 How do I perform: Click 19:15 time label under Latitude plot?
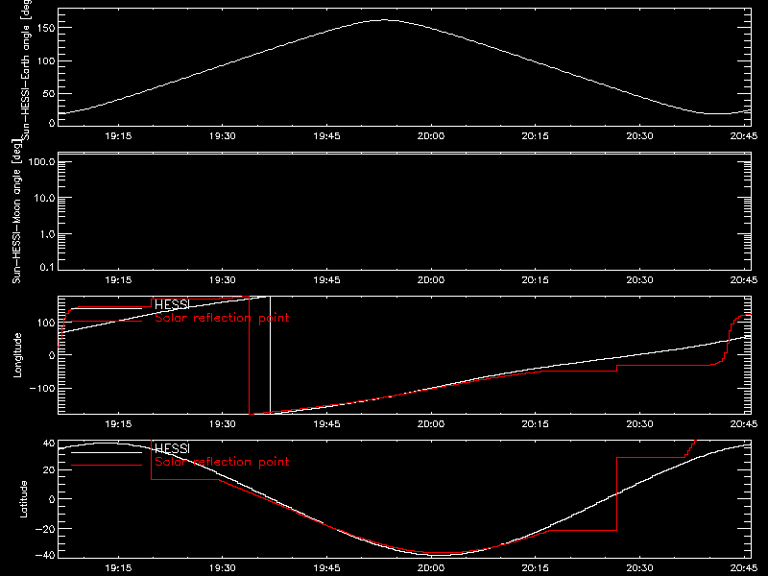click(118, 568)
